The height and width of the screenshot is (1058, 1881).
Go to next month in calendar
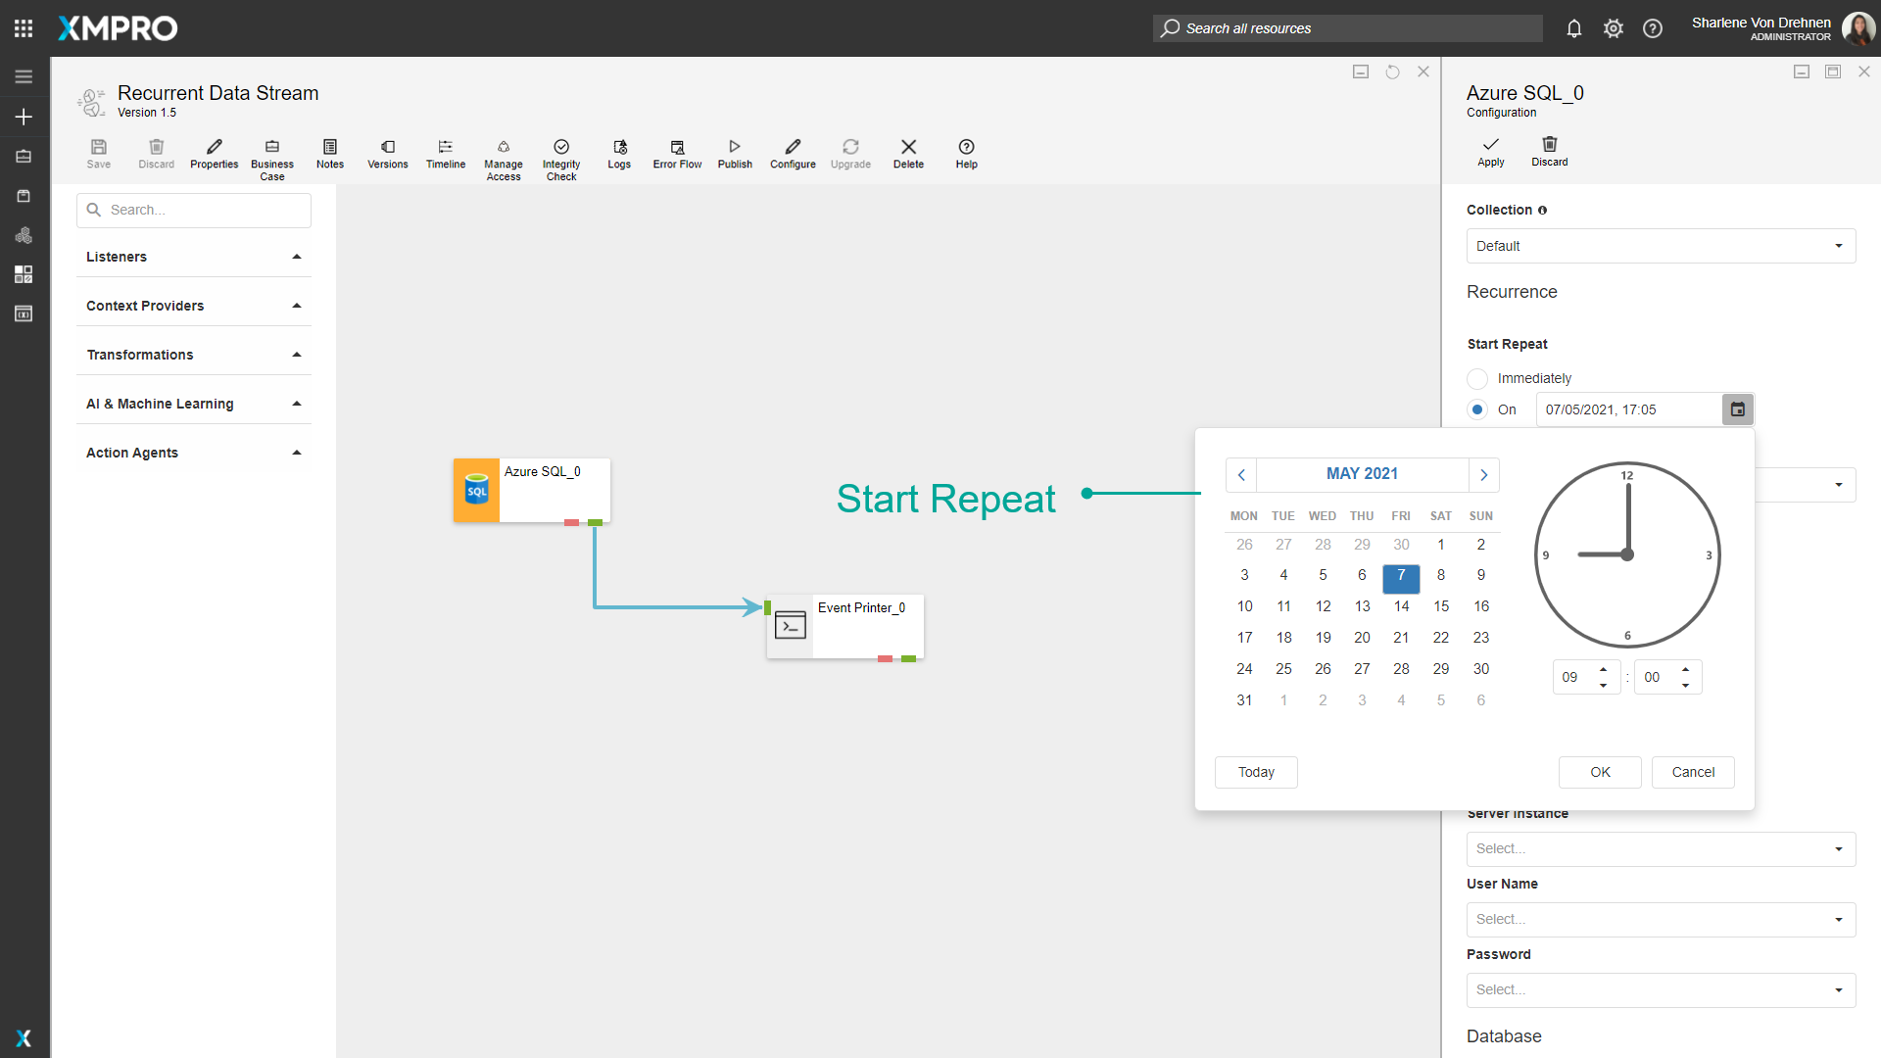[1484, 474]
